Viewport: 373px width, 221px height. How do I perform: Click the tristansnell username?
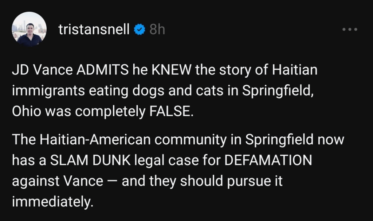[x=94, y=30]
